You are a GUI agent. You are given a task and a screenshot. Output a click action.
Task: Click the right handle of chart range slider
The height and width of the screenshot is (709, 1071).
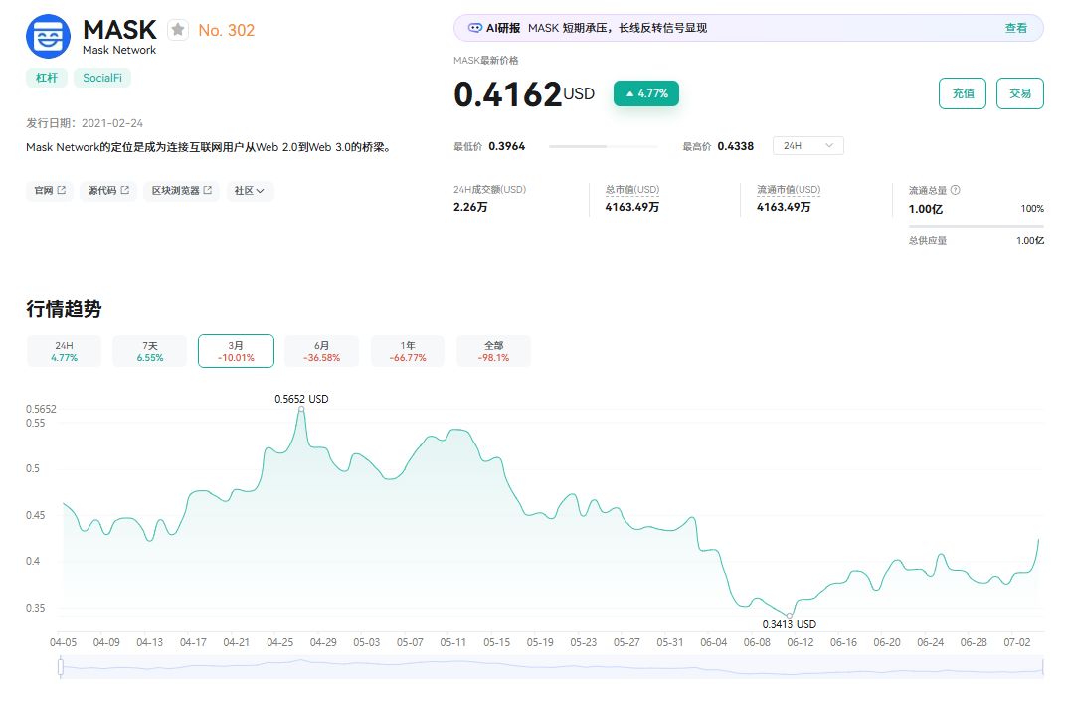[1044, 667]
